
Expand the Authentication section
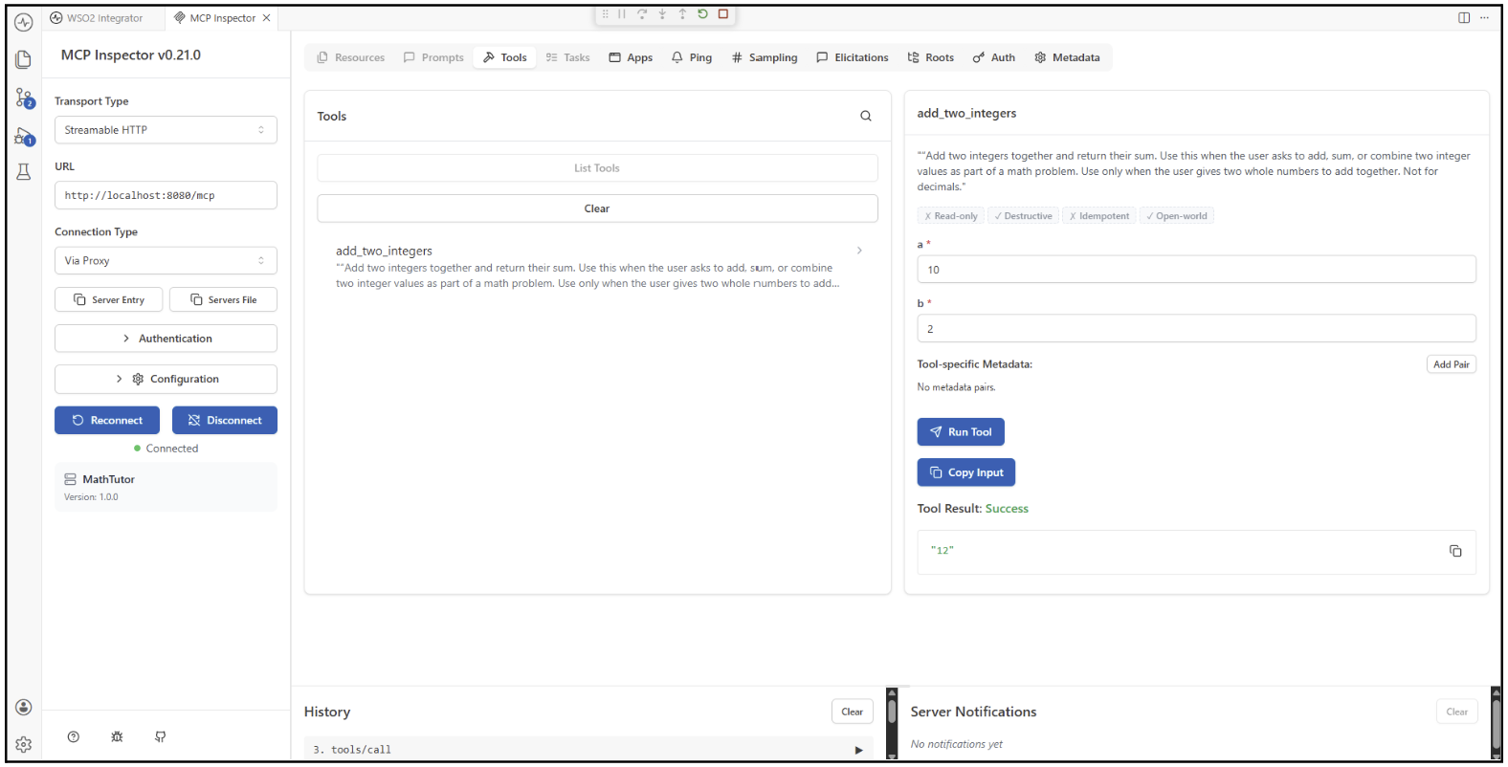click(166, 339)
